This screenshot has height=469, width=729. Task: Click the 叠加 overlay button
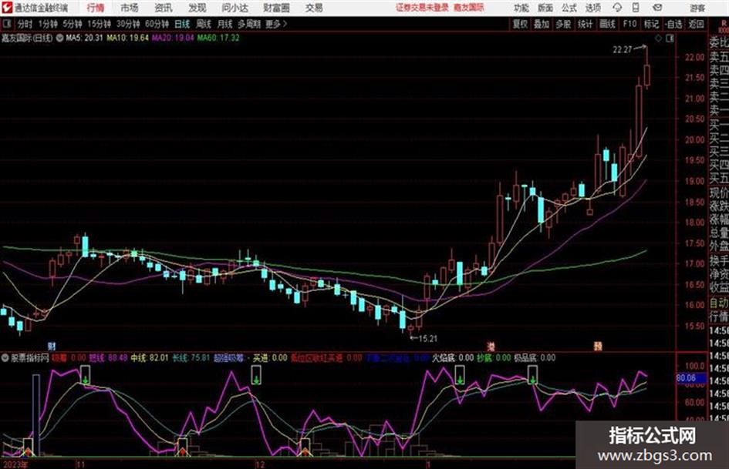click(x=542, y=24)
